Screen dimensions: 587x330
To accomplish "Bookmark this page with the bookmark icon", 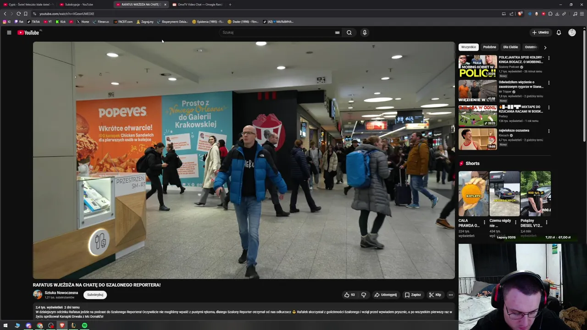I will pos(25,14).
